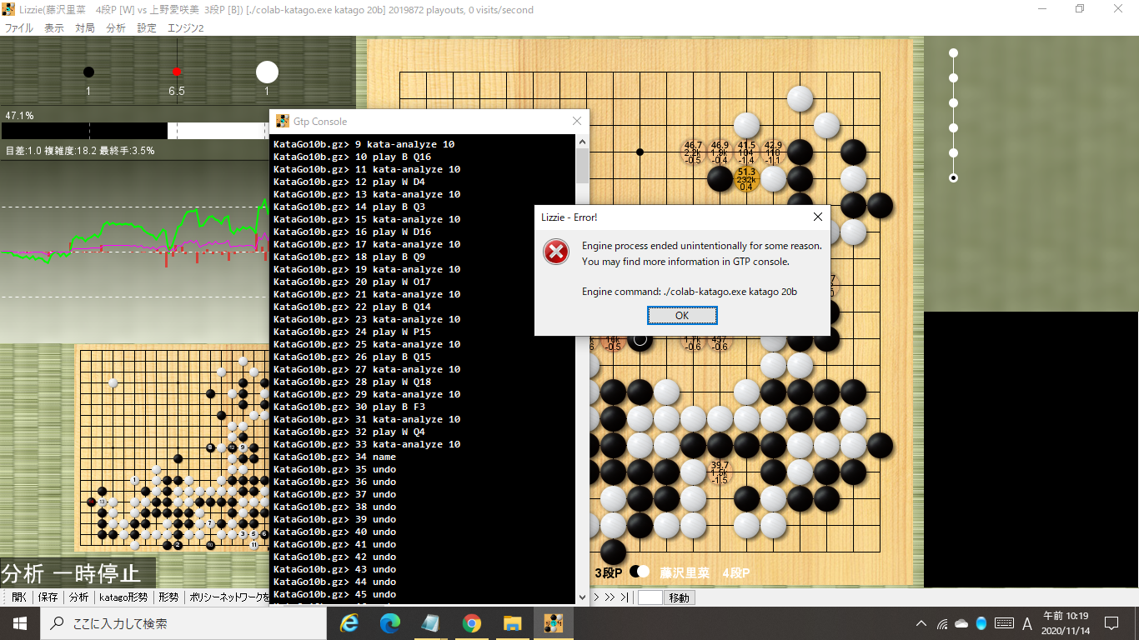Click the red komi 6.5 indicator
The image size is (1139, 640).
pos(177,72)
